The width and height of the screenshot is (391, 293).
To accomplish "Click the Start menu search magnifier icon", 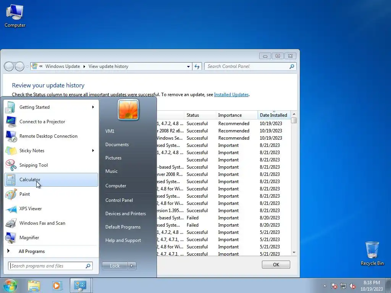I will point(88,266).
